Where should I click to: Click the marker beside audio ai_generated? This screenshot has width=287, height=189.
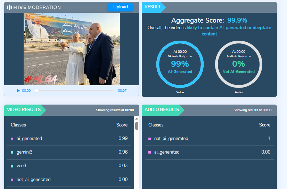click(150, 152)
